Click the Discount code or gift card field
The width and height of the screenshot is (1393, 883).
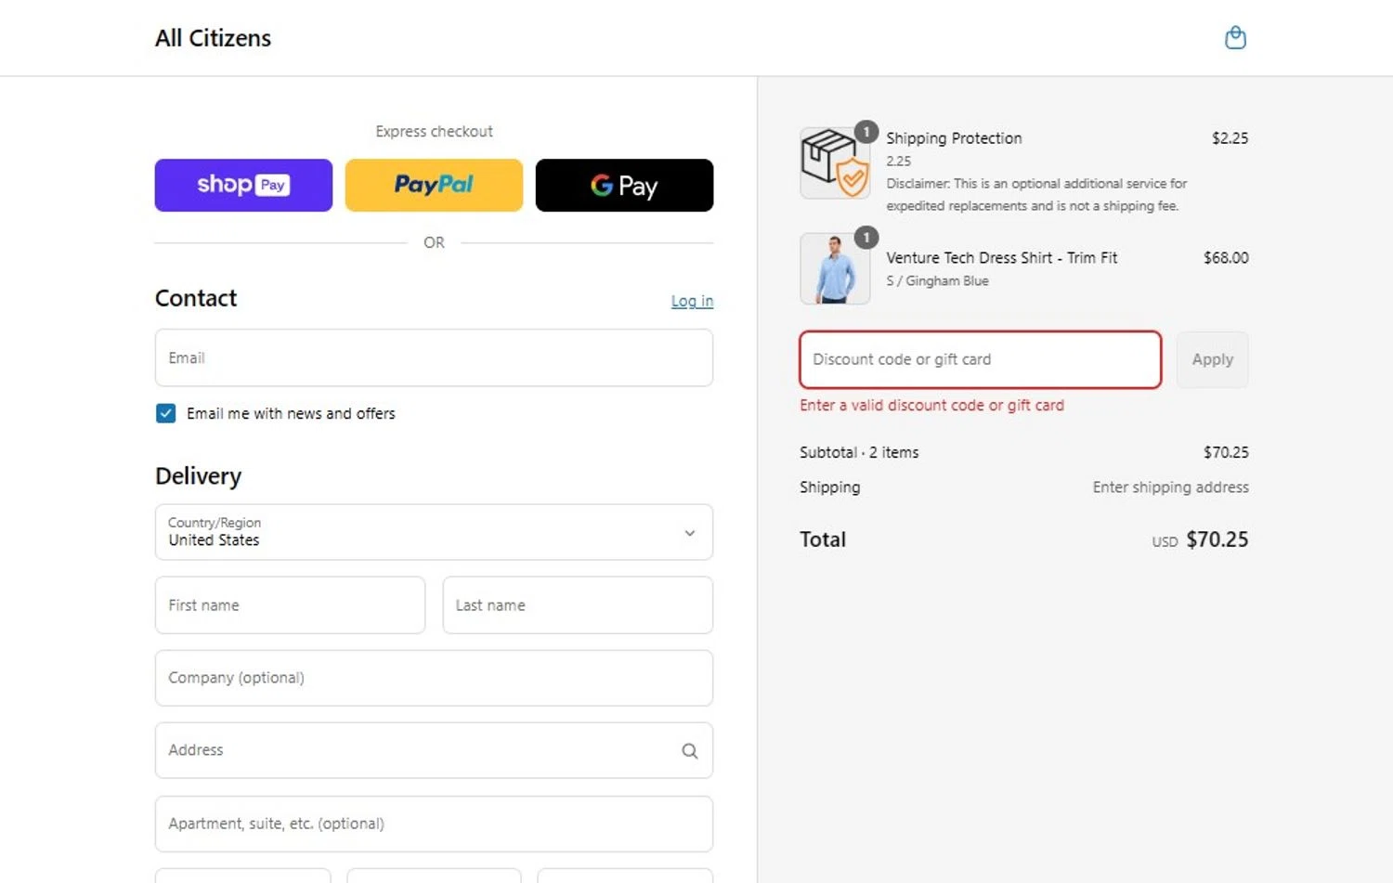coord(980,359)
